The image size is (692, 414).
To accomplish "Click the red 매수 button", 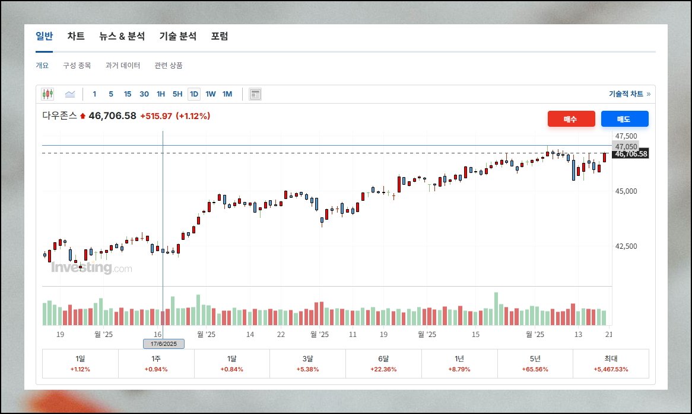I will (x=571, y=119).
